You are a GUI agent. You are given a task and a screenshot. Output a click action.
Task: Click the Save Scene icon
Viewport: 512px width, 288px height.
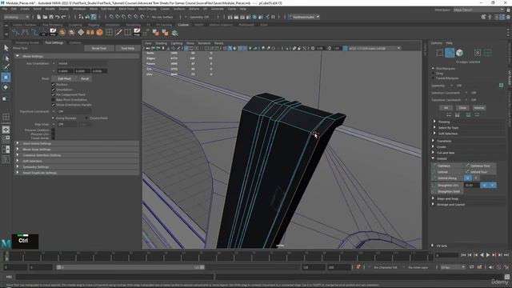coord(51,17)
